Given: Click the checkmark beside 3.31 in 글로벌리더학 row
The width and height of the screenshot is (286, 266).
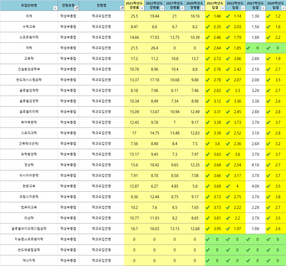Looking at the screenshot, I should click(207, 112).
